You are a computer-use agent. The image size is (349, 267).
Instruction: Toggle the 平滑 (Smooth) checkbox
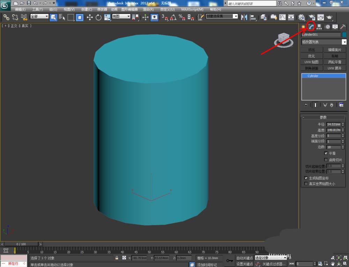coord(326,153)
